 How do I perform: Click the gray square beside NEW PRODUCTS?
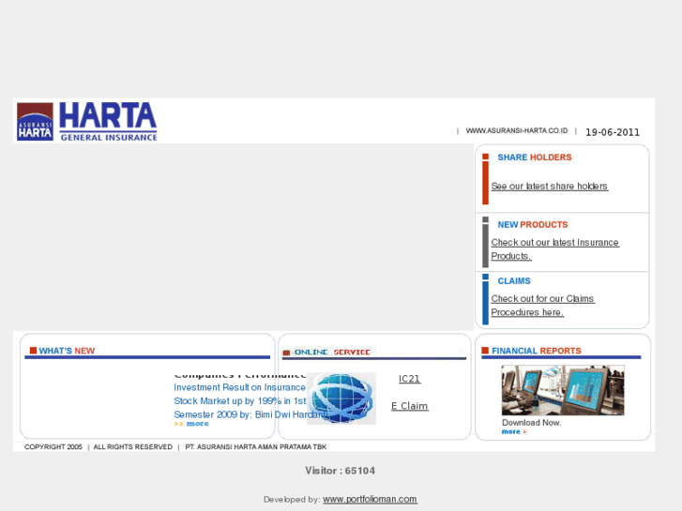pos(485,219)
